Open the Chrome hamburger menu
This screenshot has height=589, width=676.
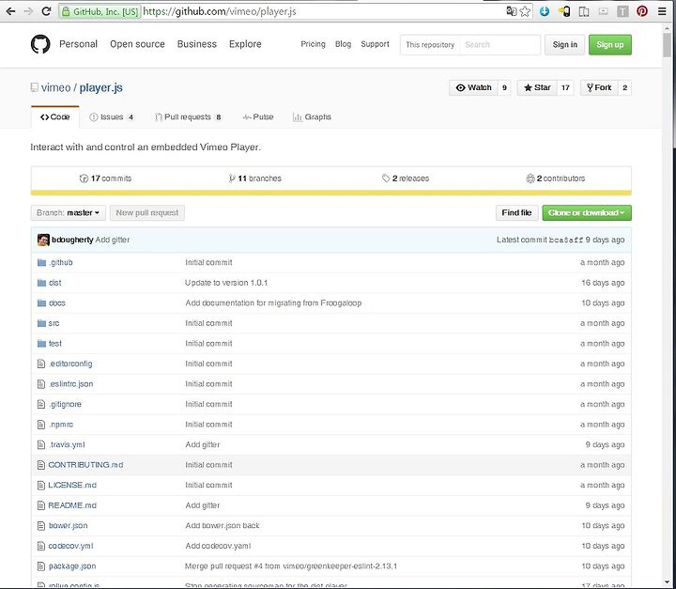coord(662,11)
